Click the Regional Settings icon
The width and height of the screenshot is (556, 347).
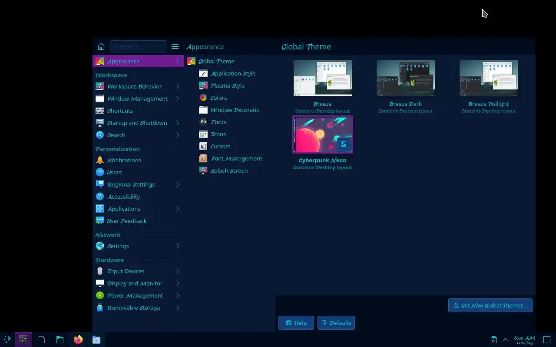(100, 184)
